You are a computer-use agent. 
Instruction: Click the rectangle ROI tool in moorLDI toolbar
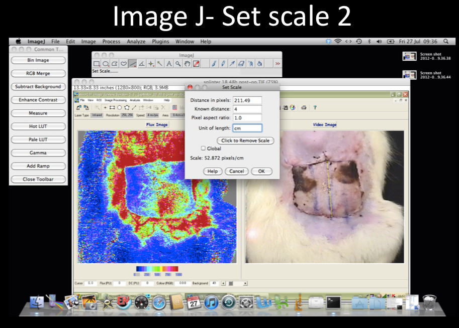click(x=112, y=107)
